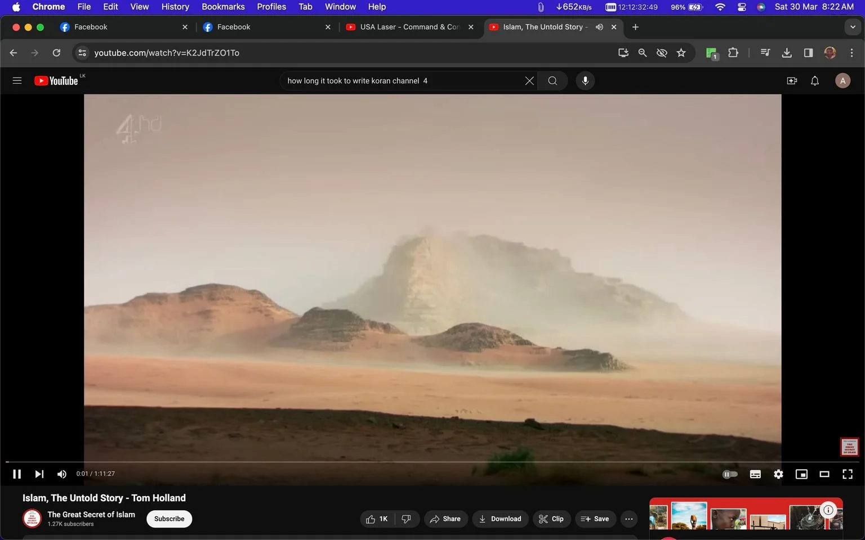This screenshot has height=540, width=865.
Task: Expand the Chrome tab search dropdown
Action: (853, 27)
